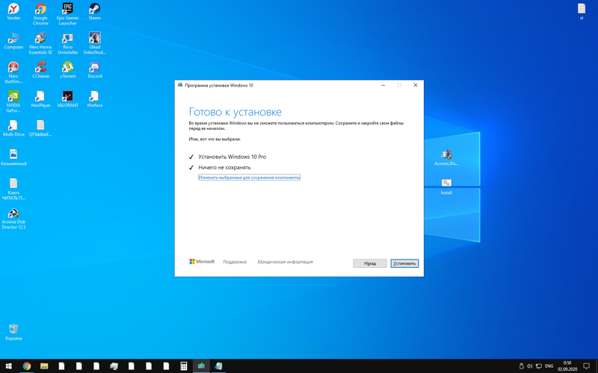This screenshot has width=598, height=373.
Task: Open Юридическая информация link
Action: pos(286,262)
